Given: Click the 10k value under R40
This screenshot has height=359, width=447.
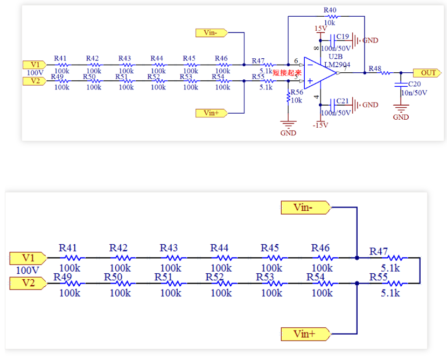Looking at the screenshot, I should click(x=330, y=23).
